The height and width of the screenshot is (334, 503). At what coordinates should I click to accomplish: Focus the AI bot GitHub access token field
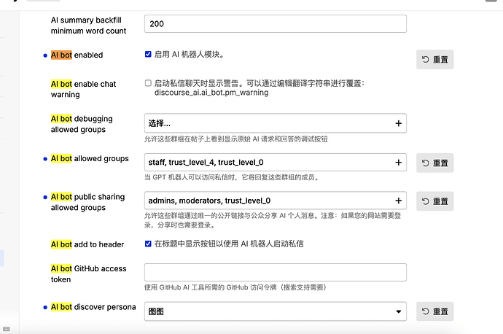(x=275, y=273)
